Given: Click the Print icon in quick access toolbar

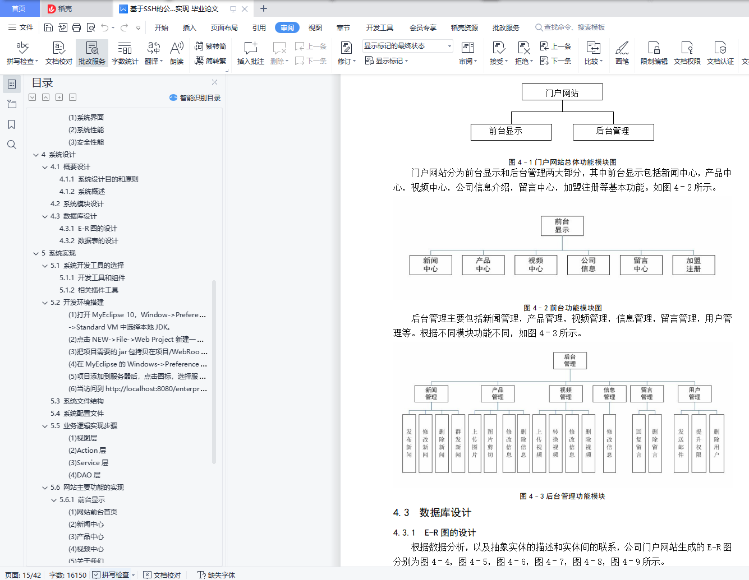Looking at the screenshot, I should coord(77,27).
